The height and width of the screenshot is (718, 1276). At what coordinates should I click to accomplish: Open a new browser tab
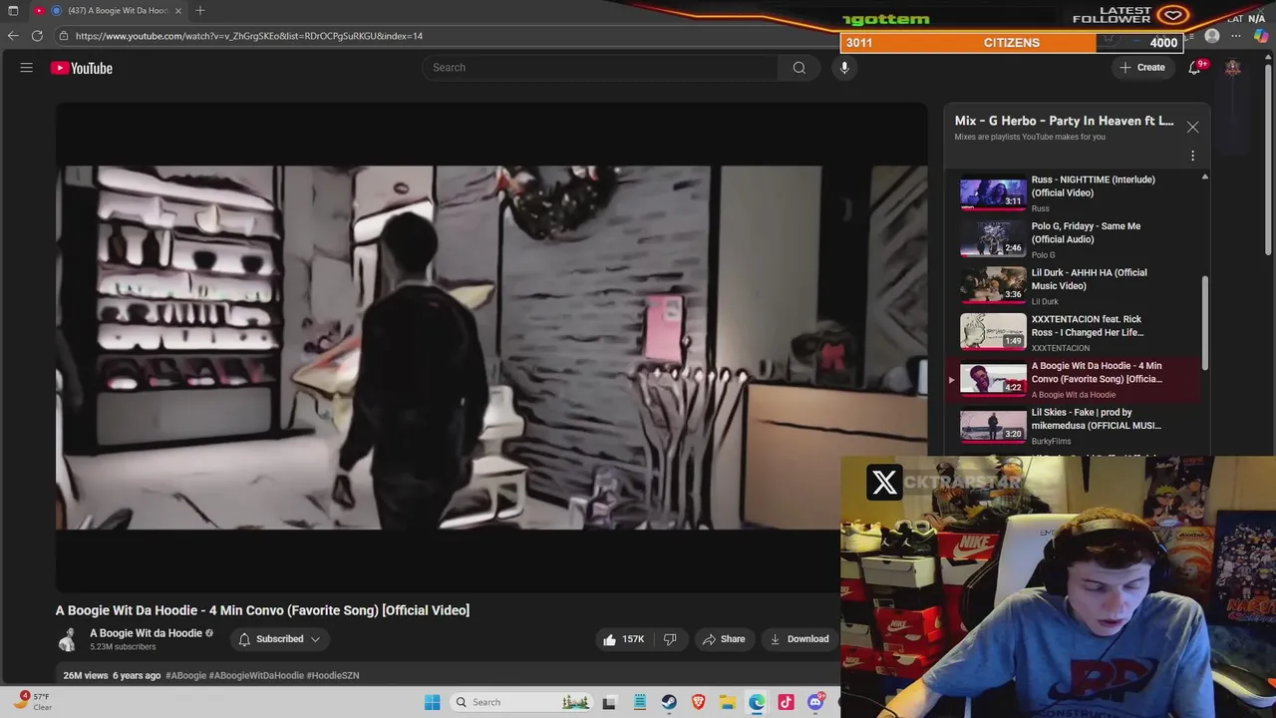[200, 10]
